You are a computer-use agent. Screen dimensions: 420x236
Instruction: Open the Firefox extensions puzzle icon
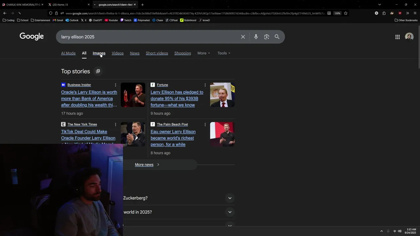point(384,13)
